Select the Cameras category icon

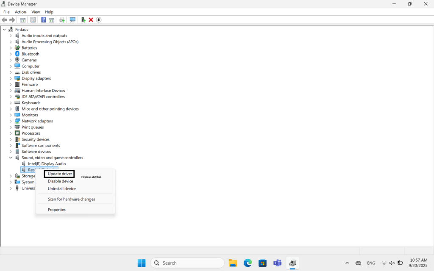coord(17,60)
